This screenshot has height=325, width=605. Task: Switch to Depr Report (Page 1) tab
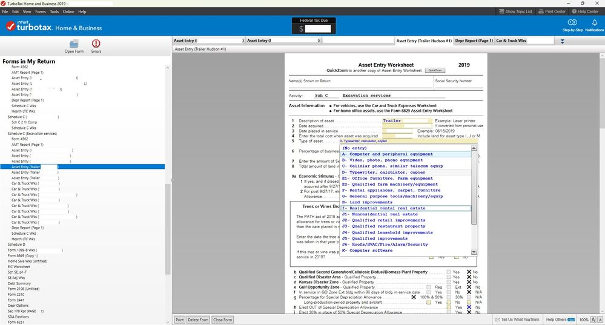pyautogui.click(x=474, y=41)
